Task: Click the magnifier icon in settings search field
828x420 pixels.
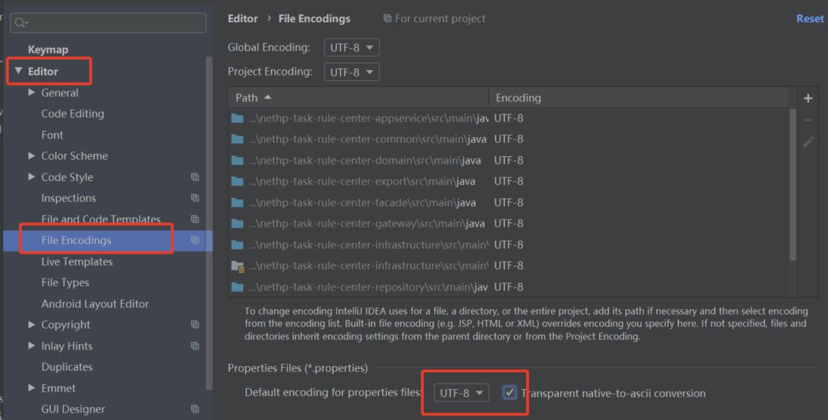Action: tap(19, 22)
